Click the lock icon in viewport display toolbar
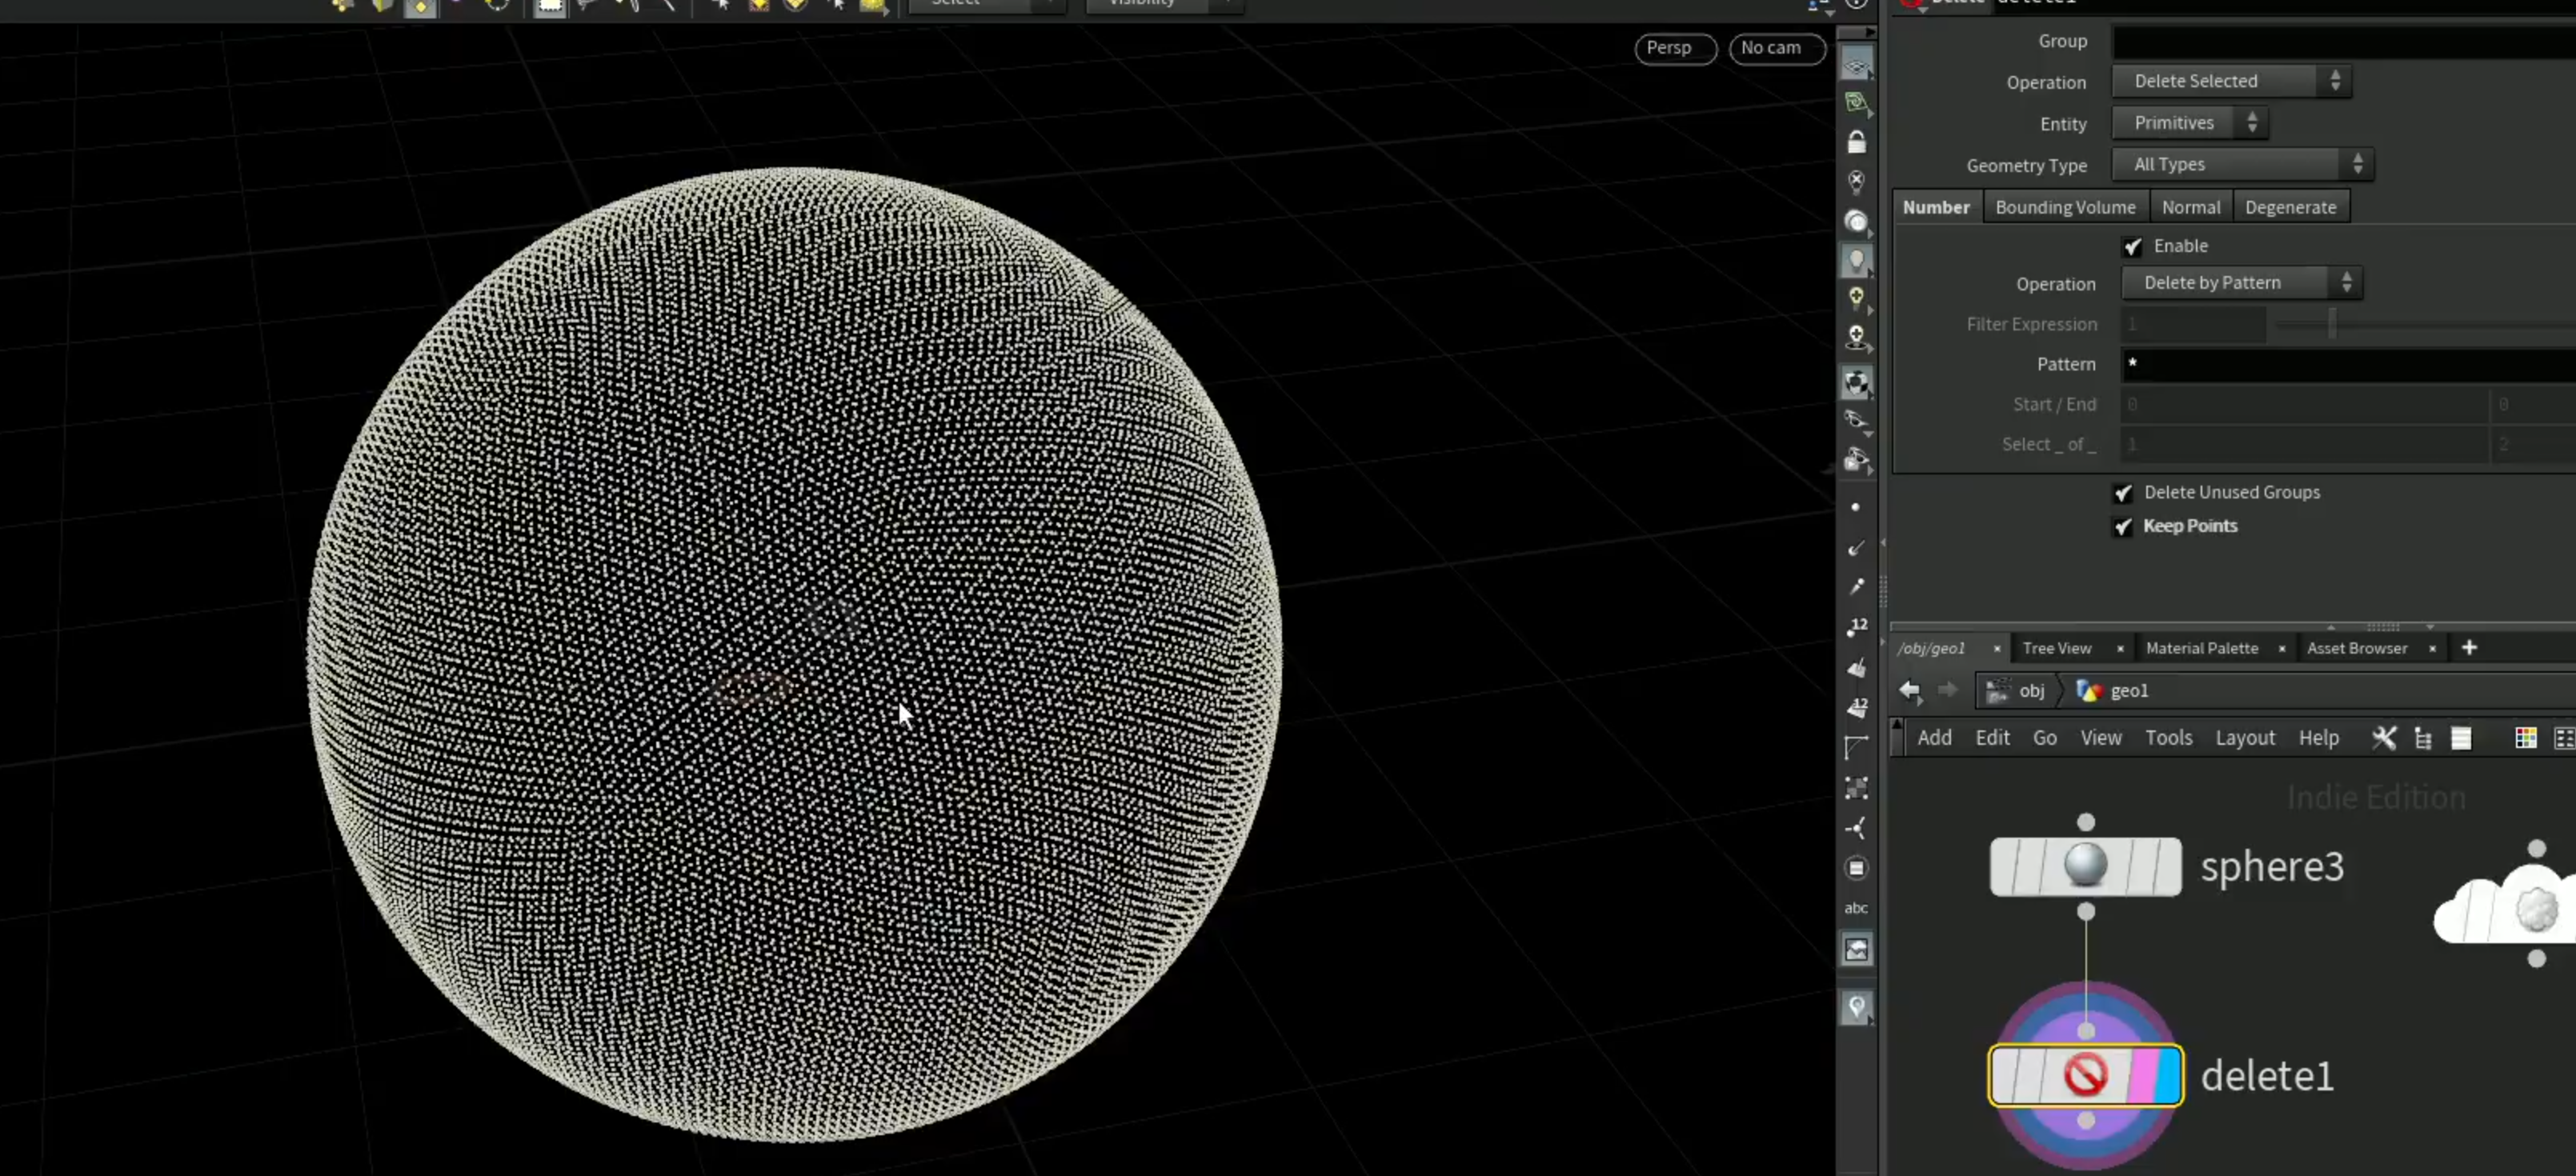The image size is (2576, 1176). coord(1856,142)
